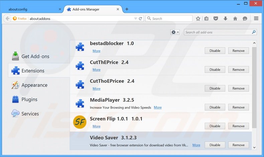Switch to the about:config tab

18,9
